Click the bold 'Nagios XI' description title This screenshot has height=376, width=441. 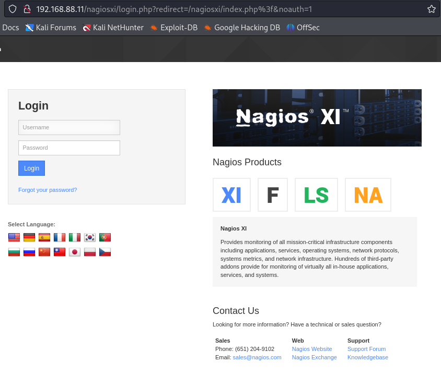pyautogui.click(x=234, y=228)
